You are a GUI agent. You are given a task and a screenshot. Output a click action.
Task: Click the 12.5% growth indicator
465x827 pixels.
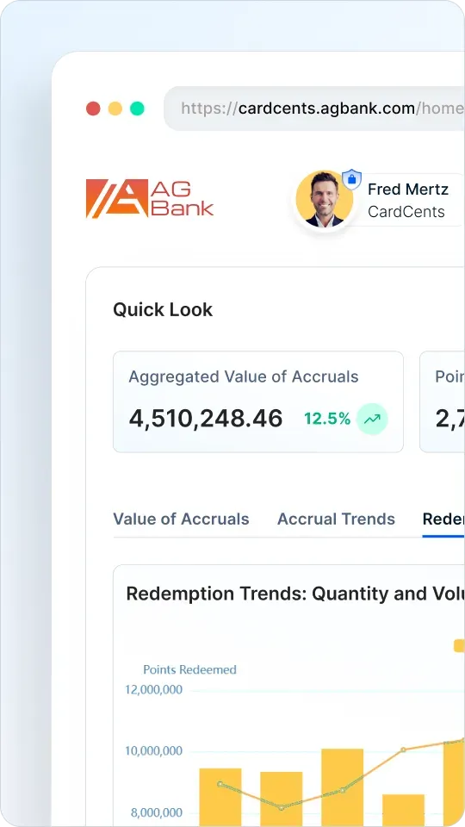click(x=327, y=420)
